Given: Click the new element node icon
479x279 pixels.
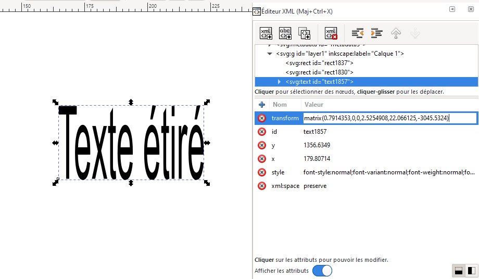Looking at the screenshot, I should [x=266, y=33].
